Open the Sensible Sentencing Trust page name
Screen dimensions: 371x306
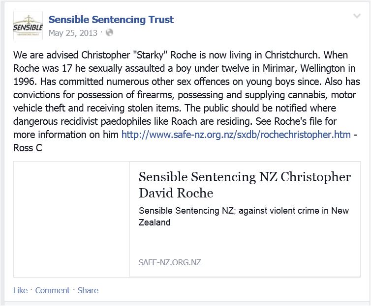click(x=111, y=20)
